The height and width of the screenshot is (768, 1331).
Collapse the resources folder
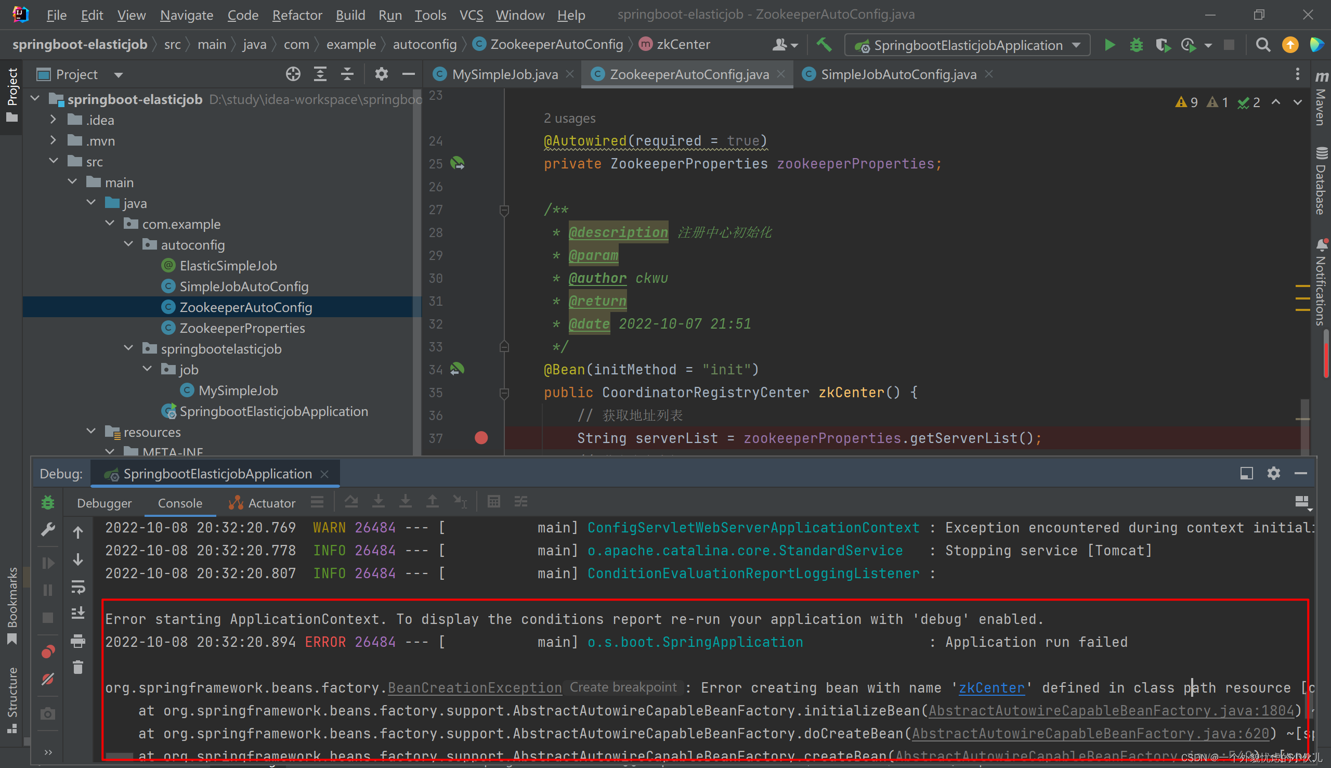coord(90,432)
